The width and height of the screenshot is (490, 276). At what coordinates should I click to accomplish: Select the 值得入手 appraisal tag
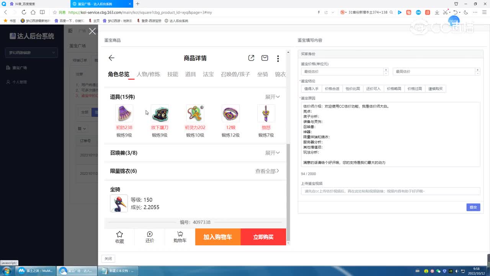(x=312, y=88)
